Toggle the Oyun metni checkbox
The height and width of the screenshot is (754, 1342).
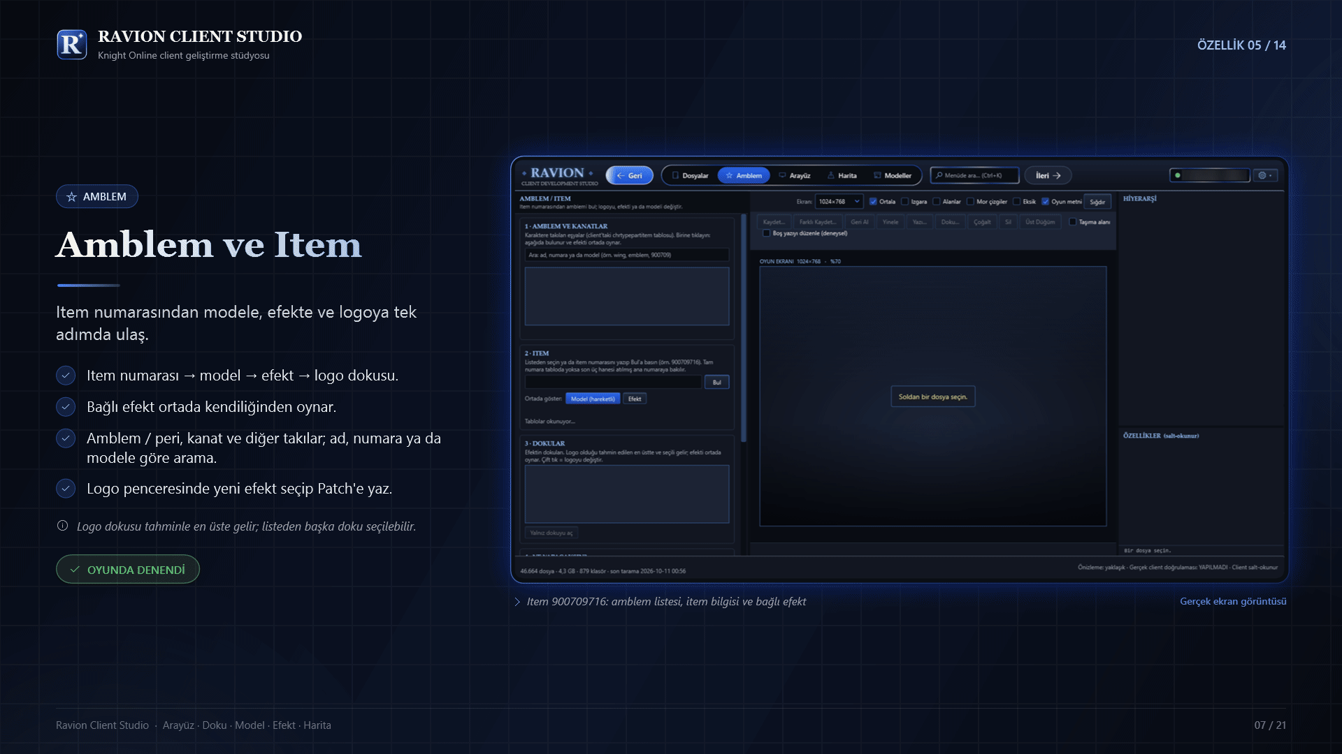point(1046,202)
